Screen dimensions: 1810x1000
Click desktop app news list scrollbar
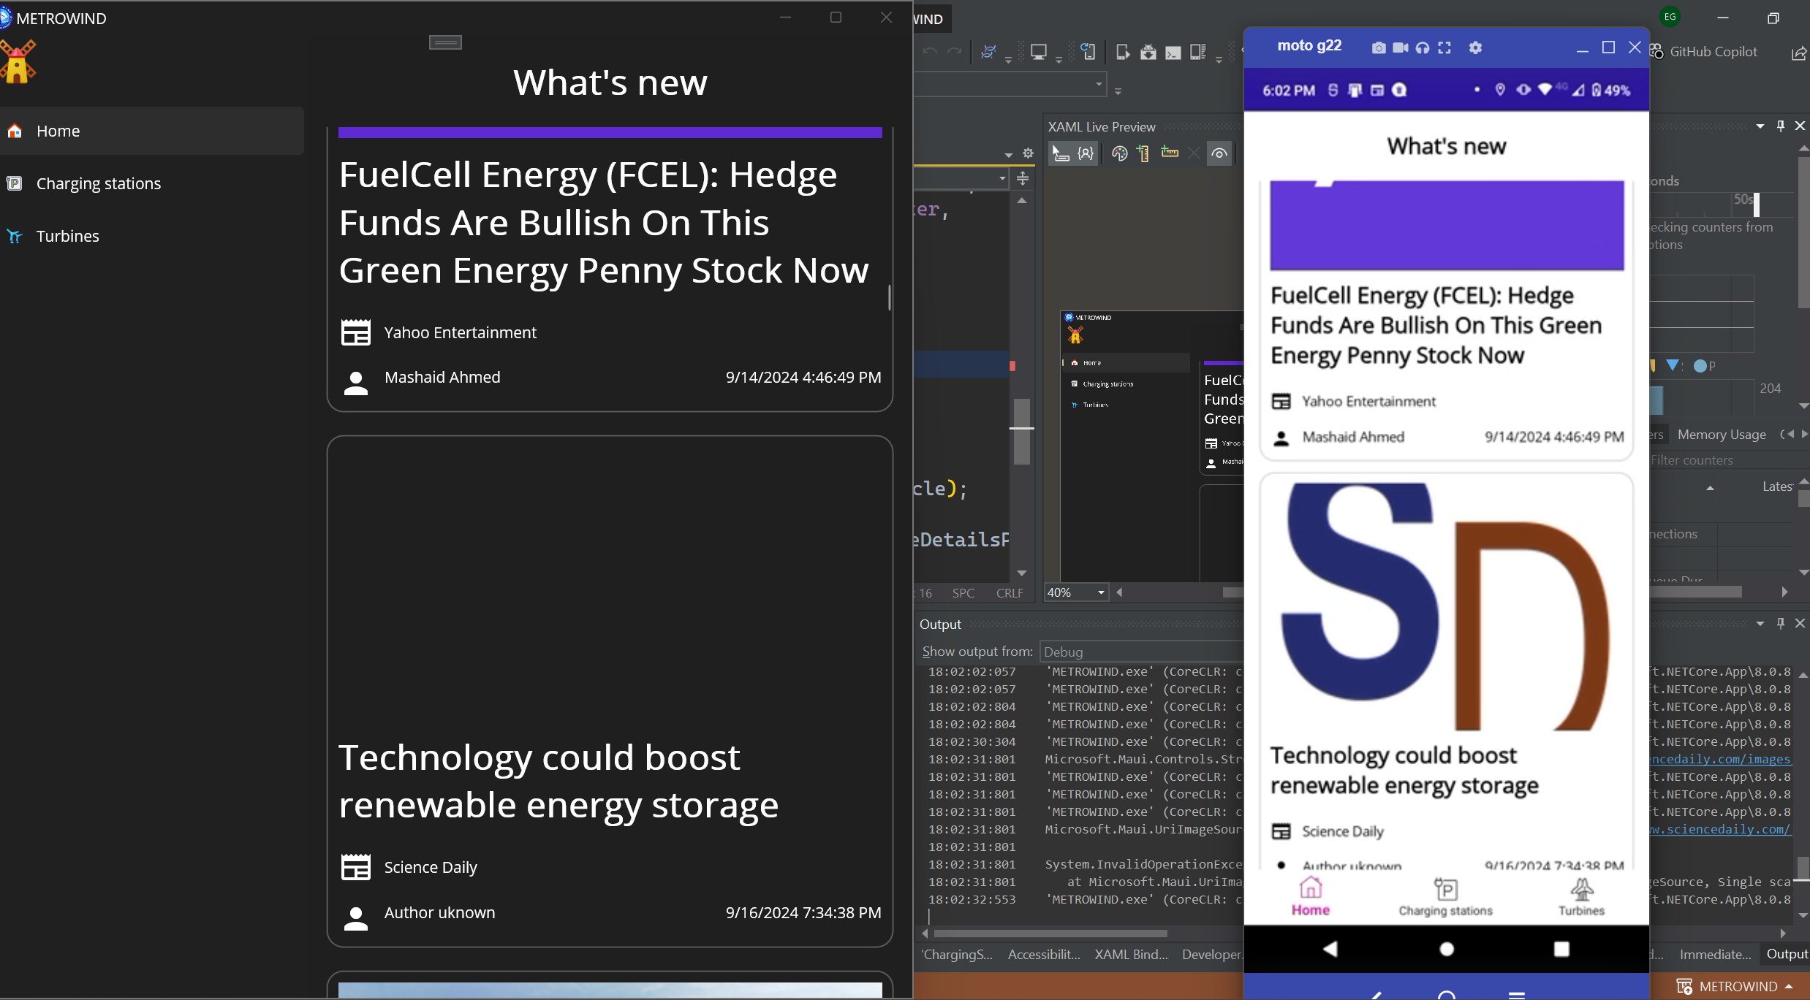pos(890,298)
